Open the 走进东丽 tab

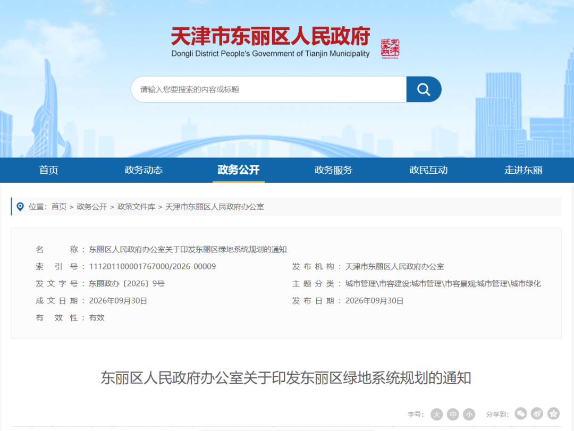click(523, 170)
